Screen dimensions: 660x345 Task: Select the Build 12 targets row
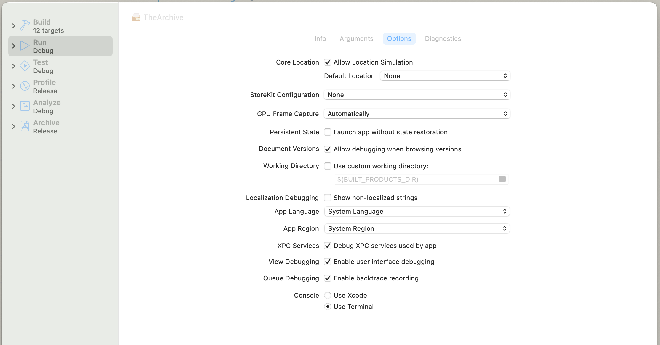tap(60, 26)
